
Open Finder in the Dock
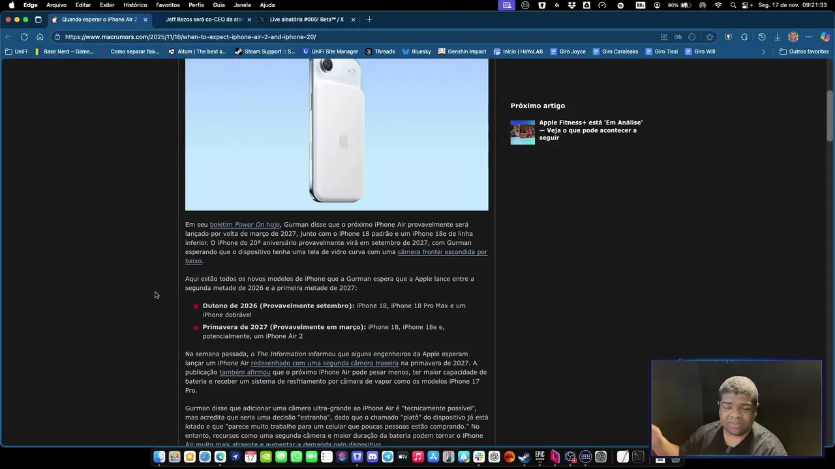159,457
